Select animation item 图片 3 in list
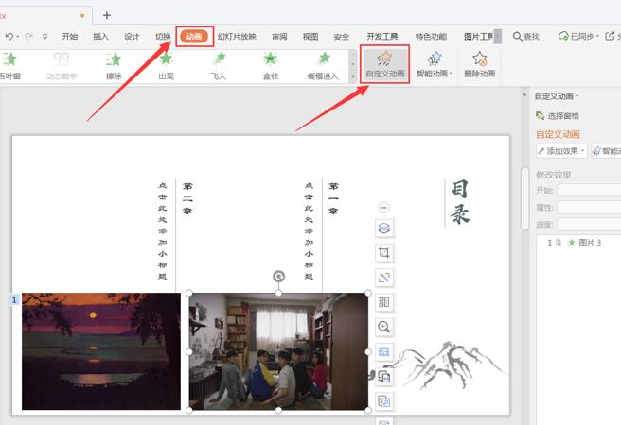 click(x=578, y=243)
